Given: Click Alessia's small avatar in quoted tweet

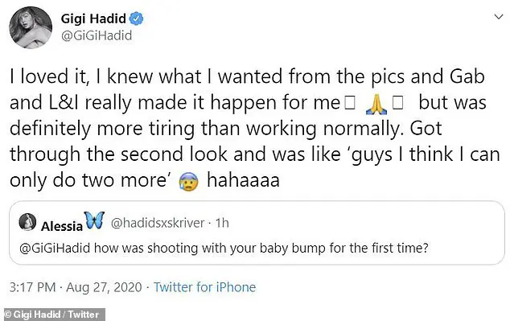Looking at the screenshot, I should pos(27,222).
